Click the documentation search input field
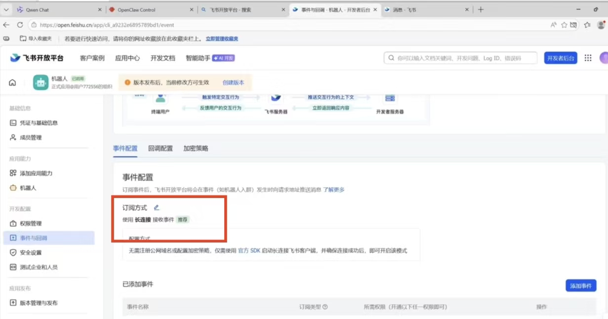Viewport: 608px width, 319px height. click(460, 58)
